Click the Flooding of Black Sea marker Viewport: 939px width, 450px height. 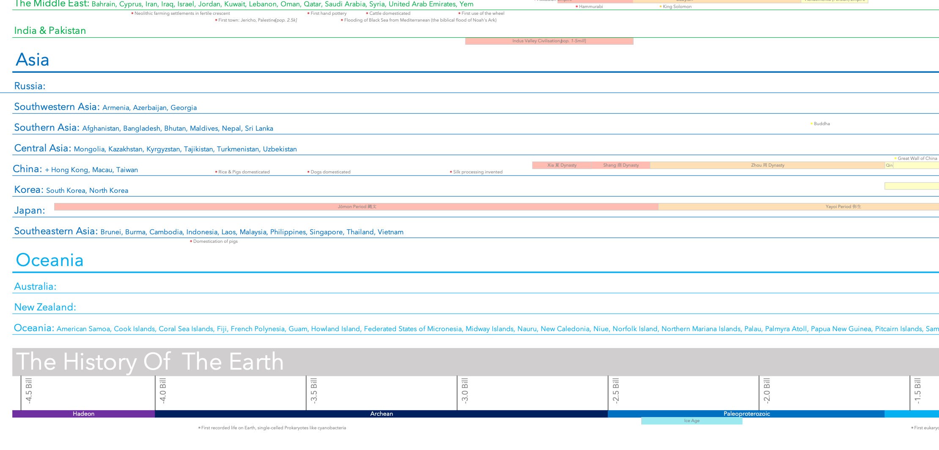[342, 19]
